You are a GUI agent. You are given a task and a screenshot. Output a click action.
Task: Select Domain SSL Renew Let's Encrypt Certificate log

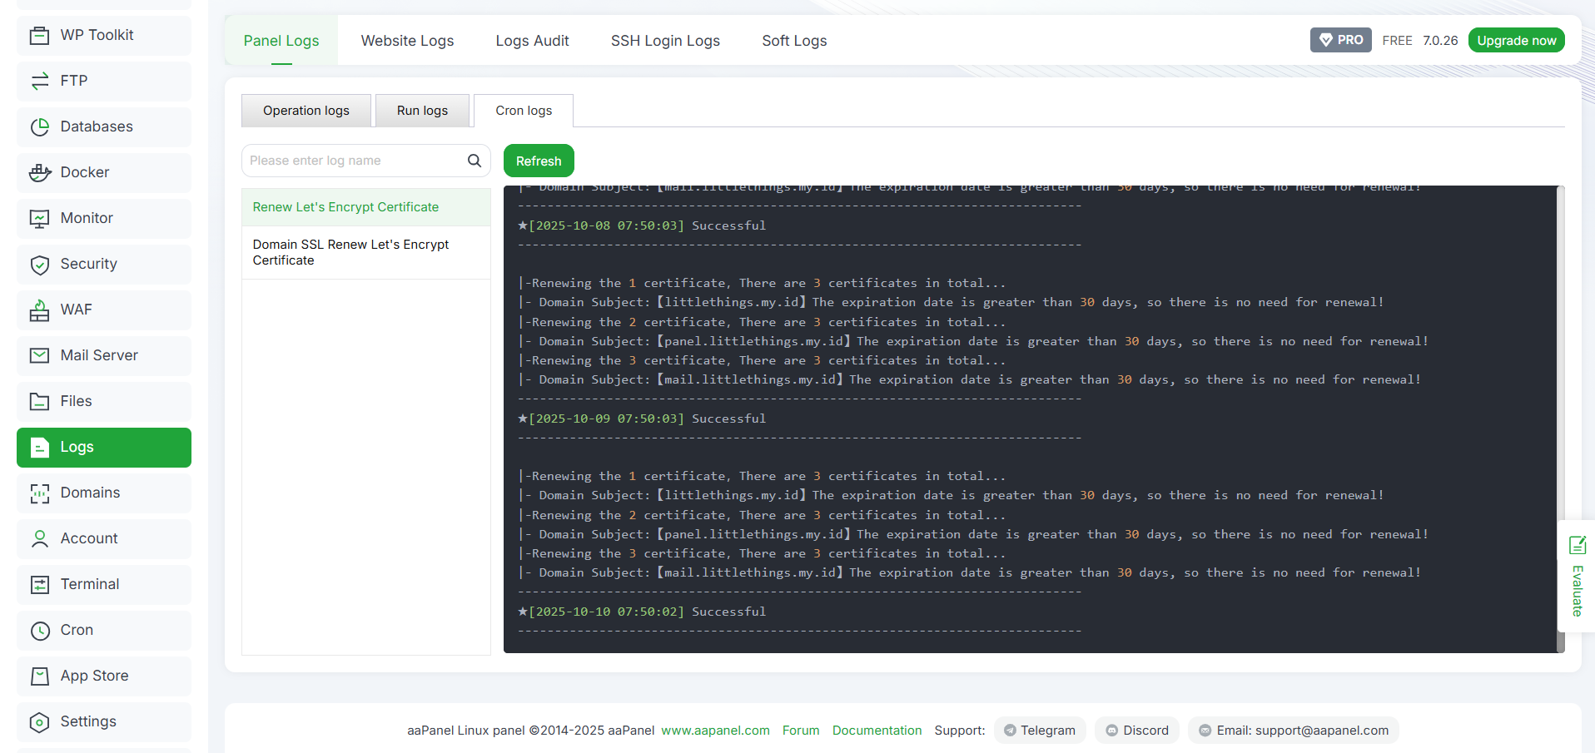click(x=366, y=252)
